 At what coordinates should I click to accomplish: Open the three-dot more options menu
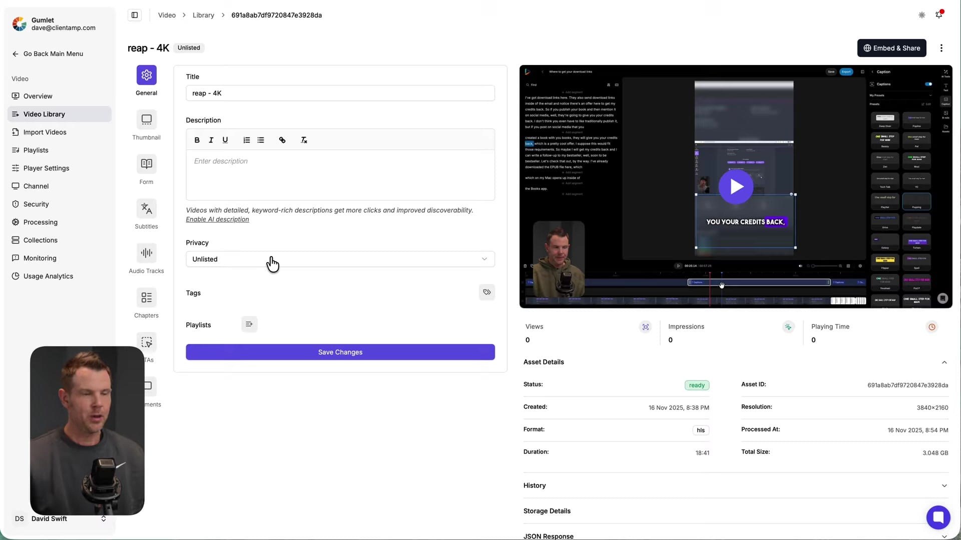941,48
